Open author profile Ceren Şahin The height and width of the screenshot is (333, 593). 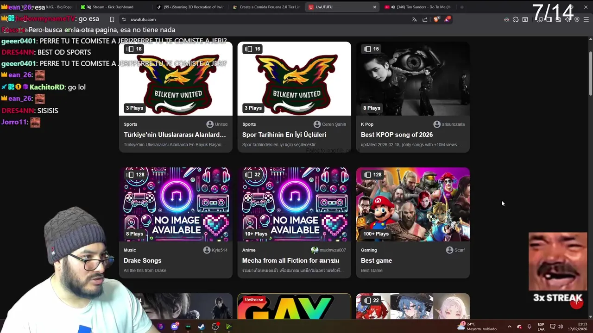[x=329, y=124]
